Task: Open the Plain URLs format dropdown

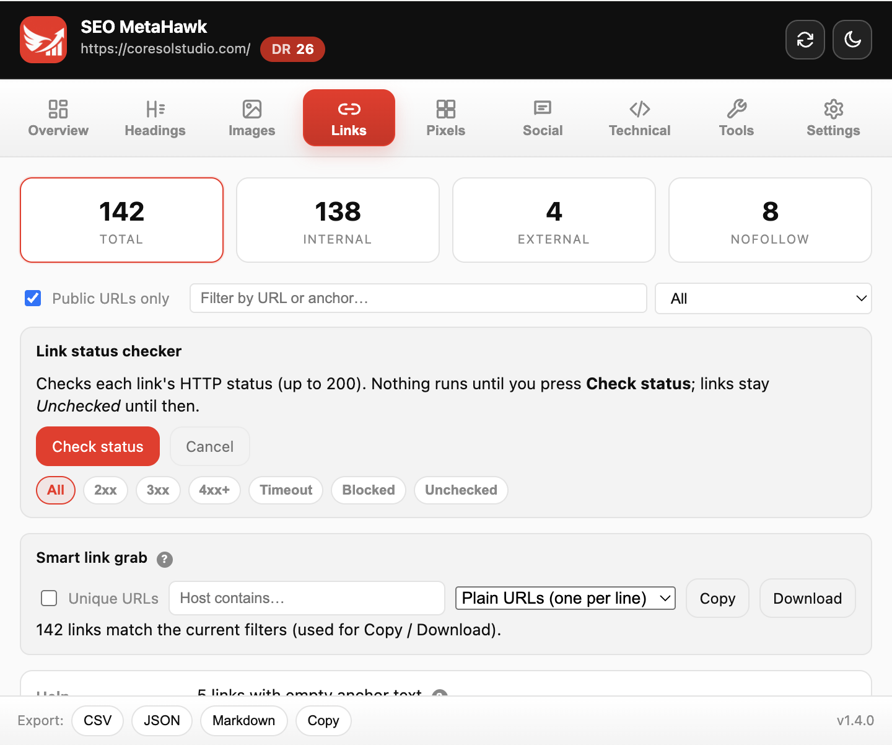Action: 566,598
